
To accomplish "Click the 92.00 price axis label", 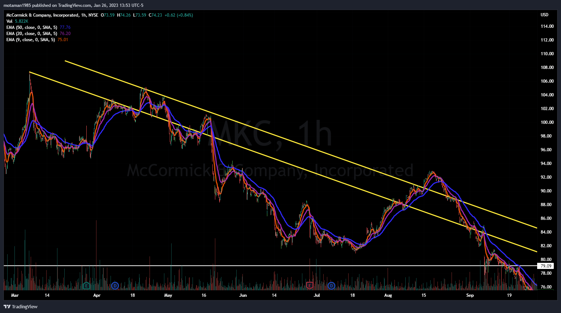I will click(x=546, y=177).
